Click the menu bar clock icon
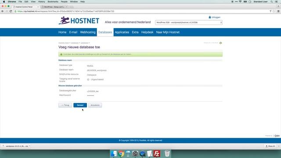 click(x=250, y=2)
